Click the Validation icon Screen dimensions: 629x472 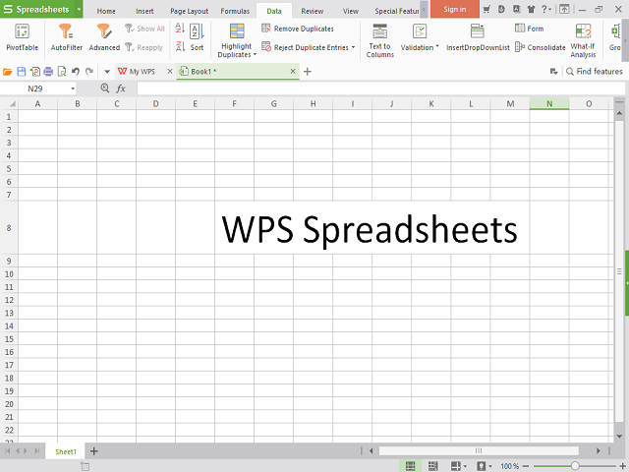(420, 31)
